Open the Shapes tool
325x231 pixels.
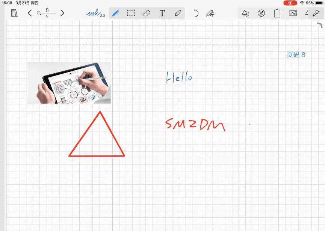245,13
